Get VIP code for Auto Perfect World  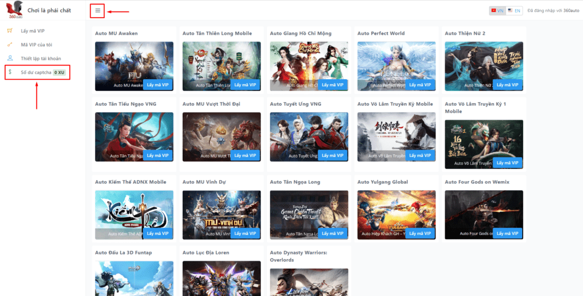click(x=420, y=85)
